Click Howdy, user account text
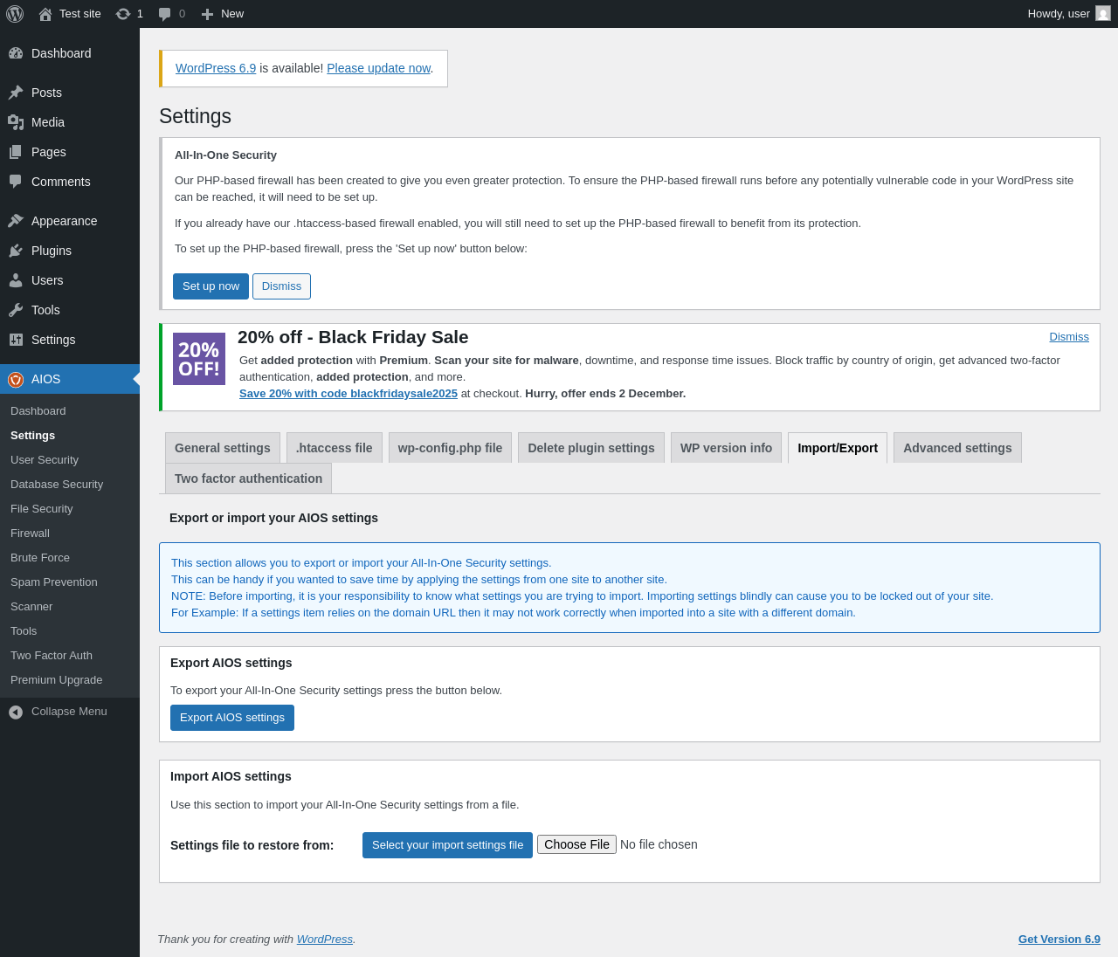The width and height of the screenshot is (1118, 957). [1059, 14]
